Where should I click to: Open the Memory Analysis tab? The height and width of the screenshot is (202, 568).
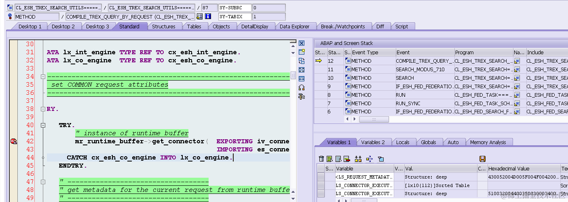488,142
